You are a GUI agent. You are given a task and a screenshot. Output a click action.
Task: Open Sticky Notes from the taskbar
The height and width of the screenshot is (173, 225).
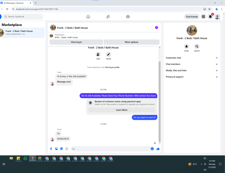(x=18, y=158)
